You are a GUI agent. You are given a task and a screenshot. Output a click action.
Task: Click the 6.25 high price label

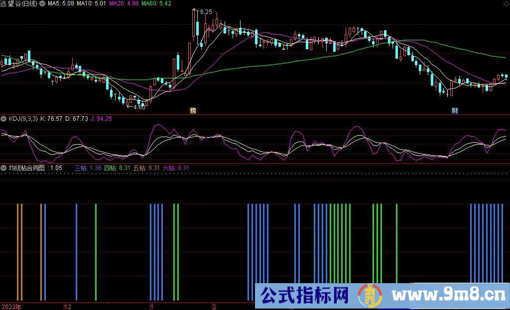click(206, 12)
